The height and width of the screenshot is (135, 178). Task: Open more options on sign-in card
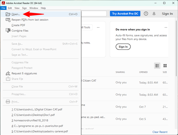coord(166,27)
